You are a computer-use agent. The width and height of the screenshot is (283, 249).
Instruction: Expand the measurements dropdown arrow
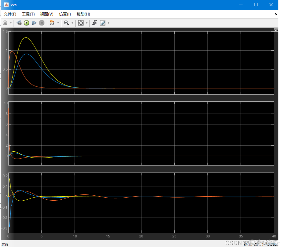(x=108, y=23)
